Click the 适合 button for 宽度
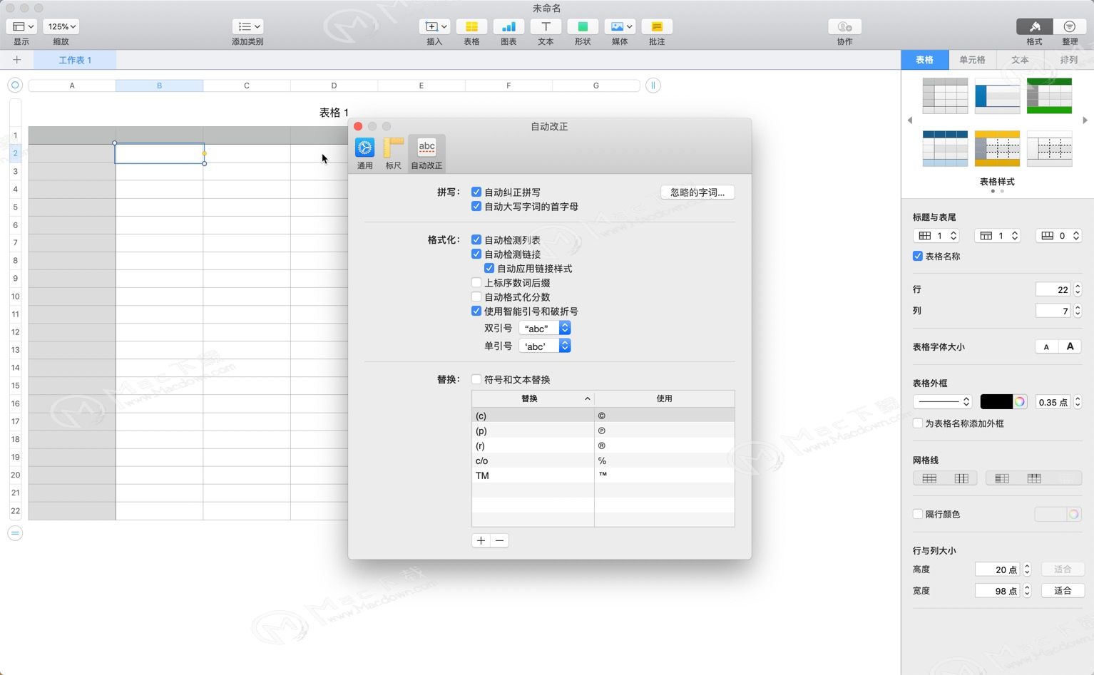The width and height of the screenshot is (1094, 675). tap(1063, 591)
